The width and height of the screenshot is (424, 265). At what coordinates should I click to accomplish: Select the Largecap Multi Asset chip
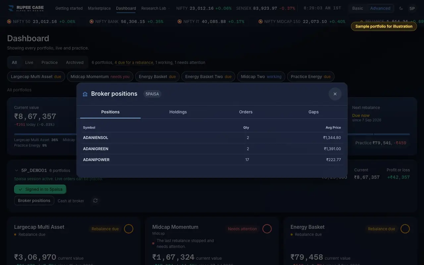(x=36, y=77)
